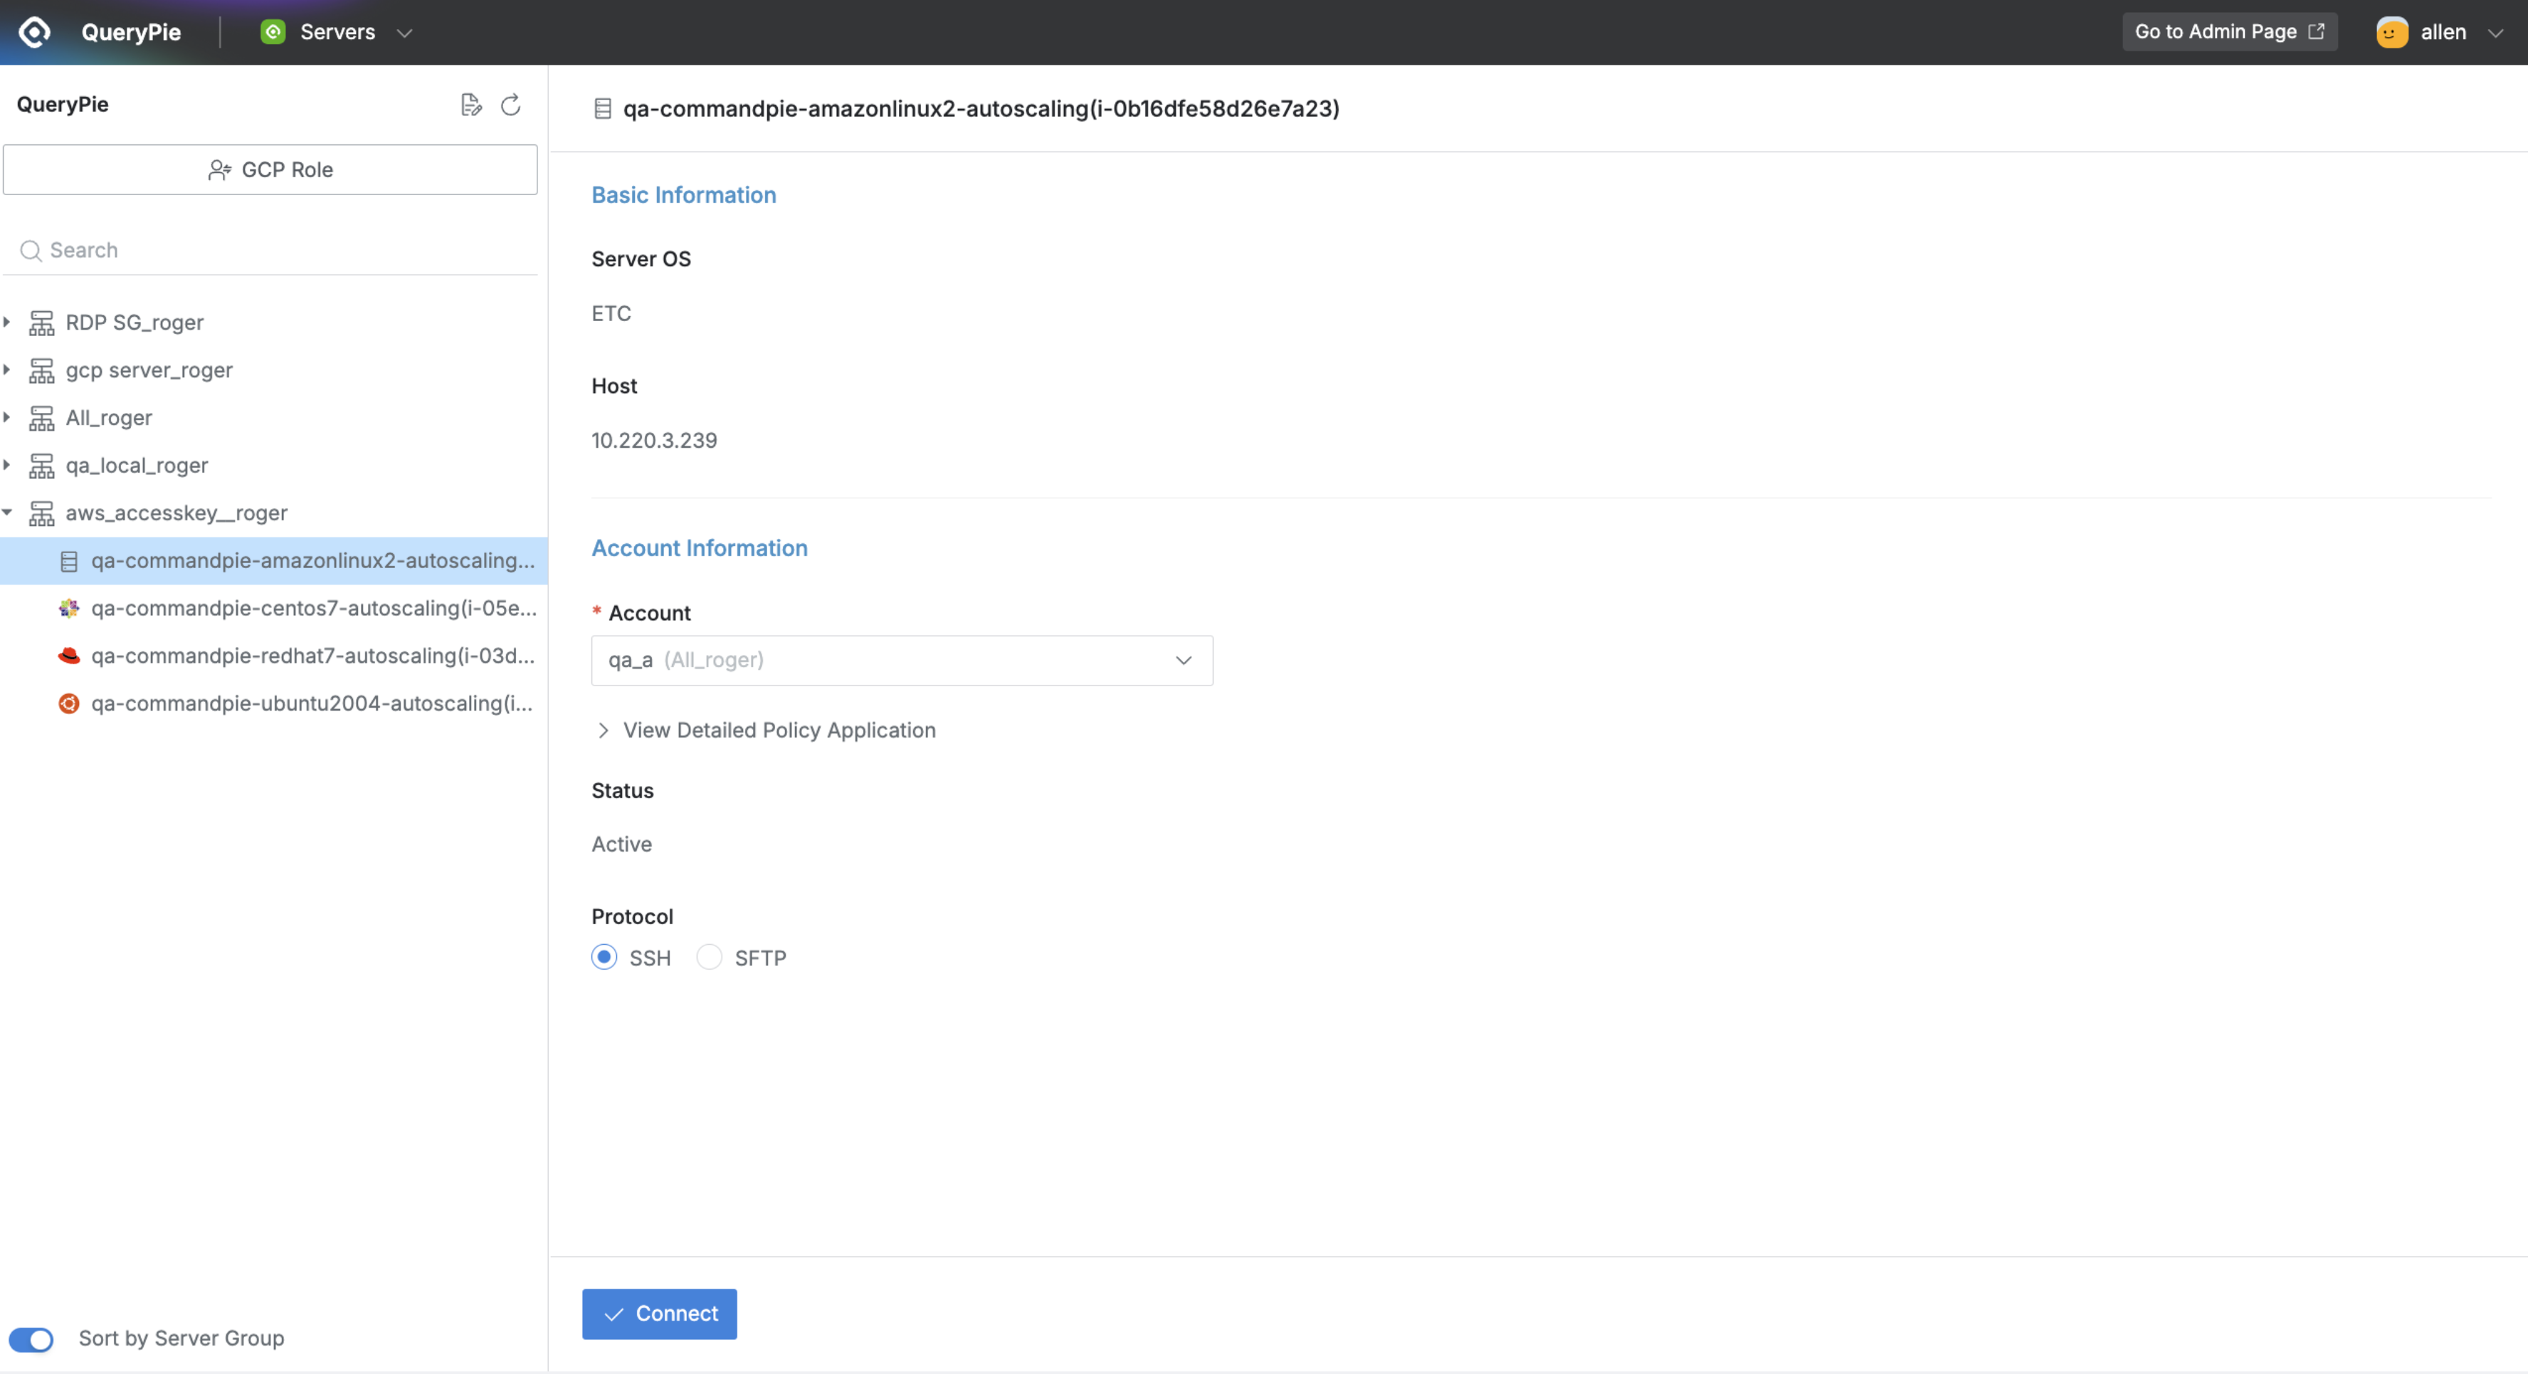The width and height of the screenshot is (2528, 1374).
Task: Click the Connect button
Action: pos(658,1313)
